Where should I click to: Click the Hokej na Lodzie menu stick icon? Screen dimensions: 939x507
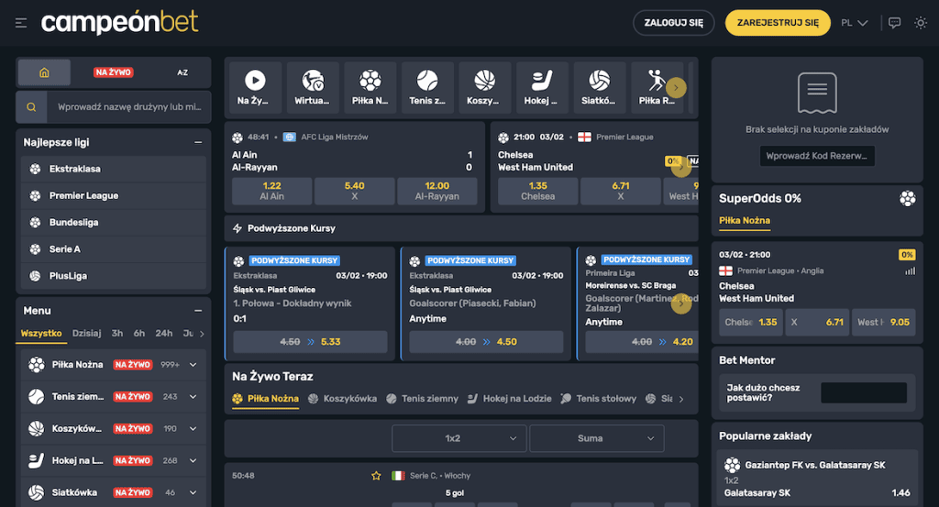pos(37,460)
